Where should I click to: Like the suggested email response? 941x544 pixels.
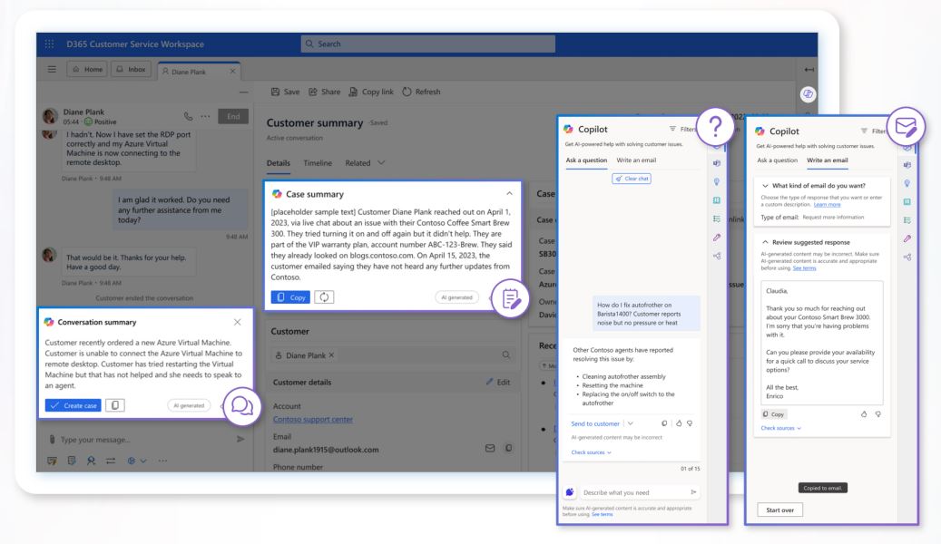[x=864, y=413]
